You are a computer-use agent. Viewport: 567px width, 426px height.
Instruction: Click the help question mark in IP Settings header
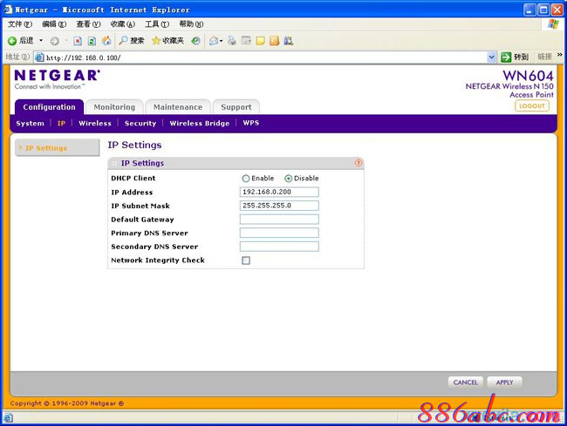point(358,163)
